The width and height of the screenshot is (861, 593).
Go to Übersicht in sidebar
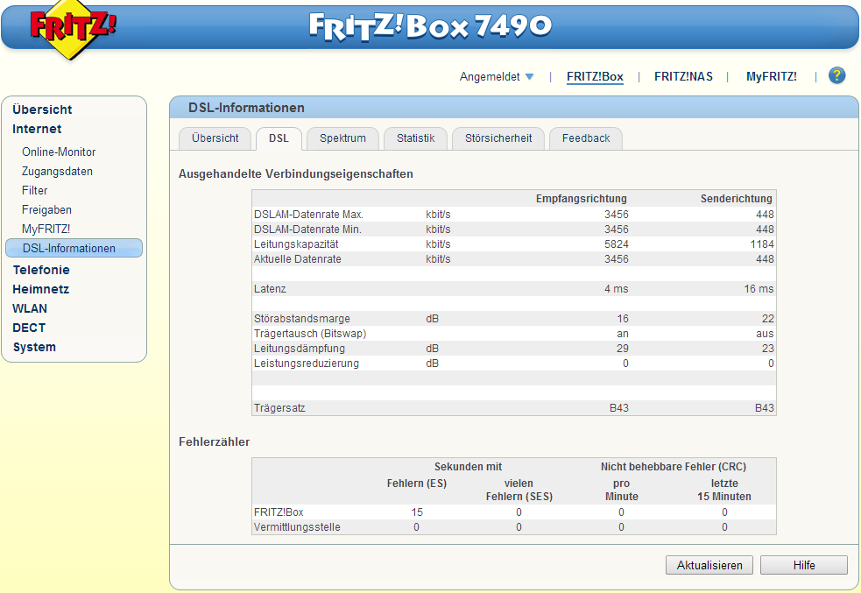(x=42, y=109)
